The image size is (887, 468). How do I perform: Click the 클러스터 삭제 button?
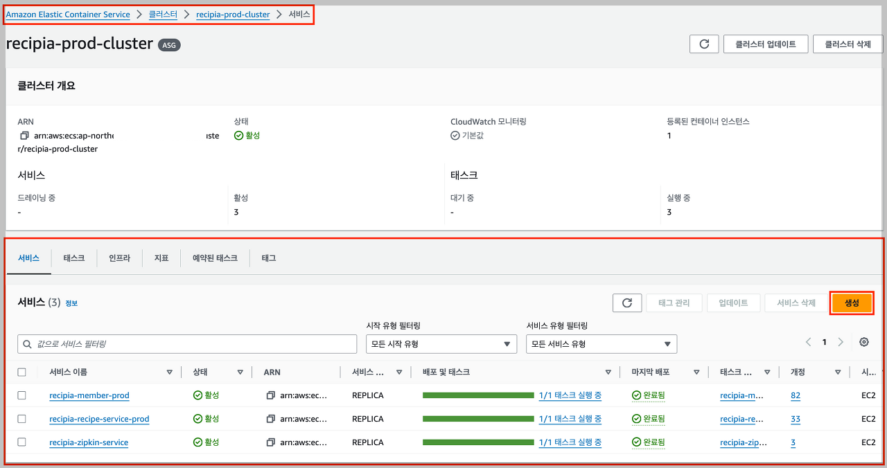pyautogui.click(x=848, y=44)
